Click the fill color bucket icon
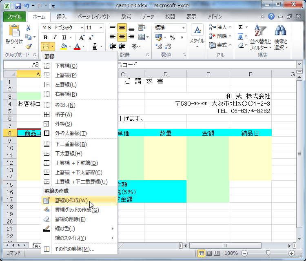 [x=64, y=46]
